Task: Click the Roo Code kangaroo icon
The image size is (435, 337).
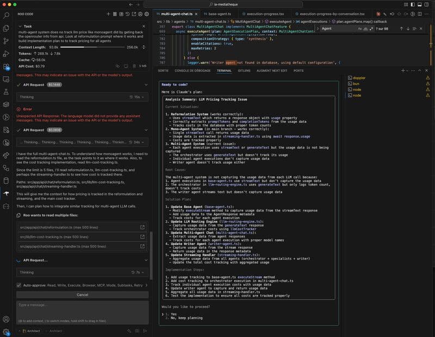Action: click(6, 195)
